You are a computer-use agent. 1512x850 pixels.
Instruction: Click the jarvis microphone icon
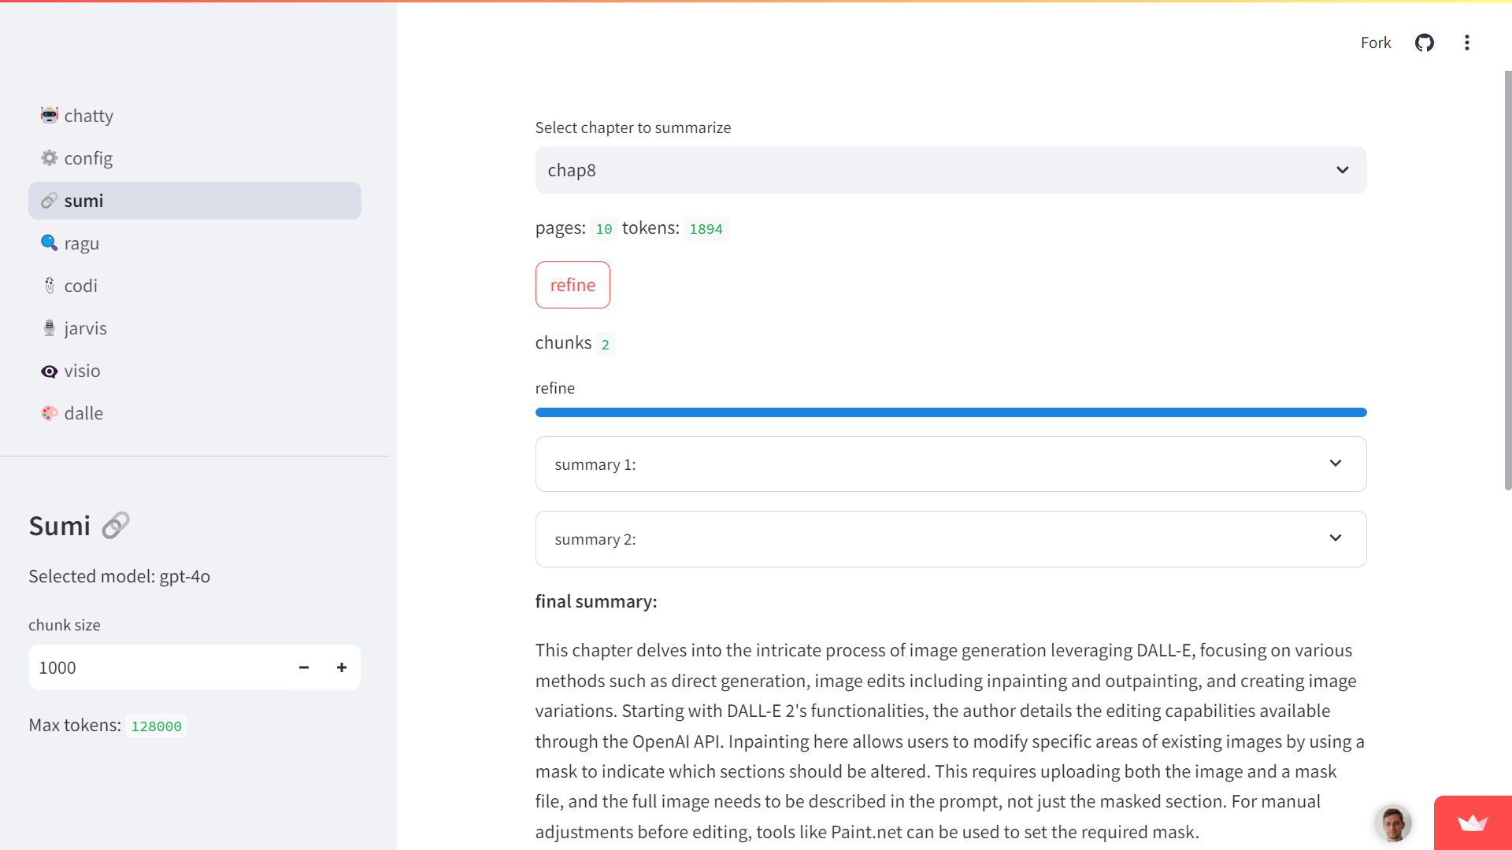[x=49, y=328]
